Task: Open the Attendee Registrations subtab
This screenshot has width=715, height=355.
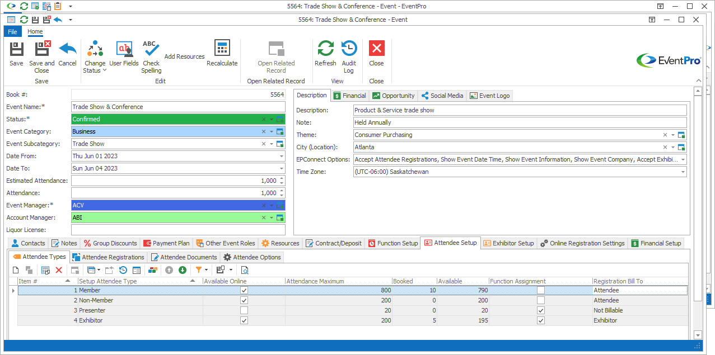Action: [x=108, y=257]
